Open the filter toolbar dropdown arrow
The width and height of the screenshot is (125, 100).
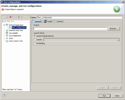click(x=22, y=17)
